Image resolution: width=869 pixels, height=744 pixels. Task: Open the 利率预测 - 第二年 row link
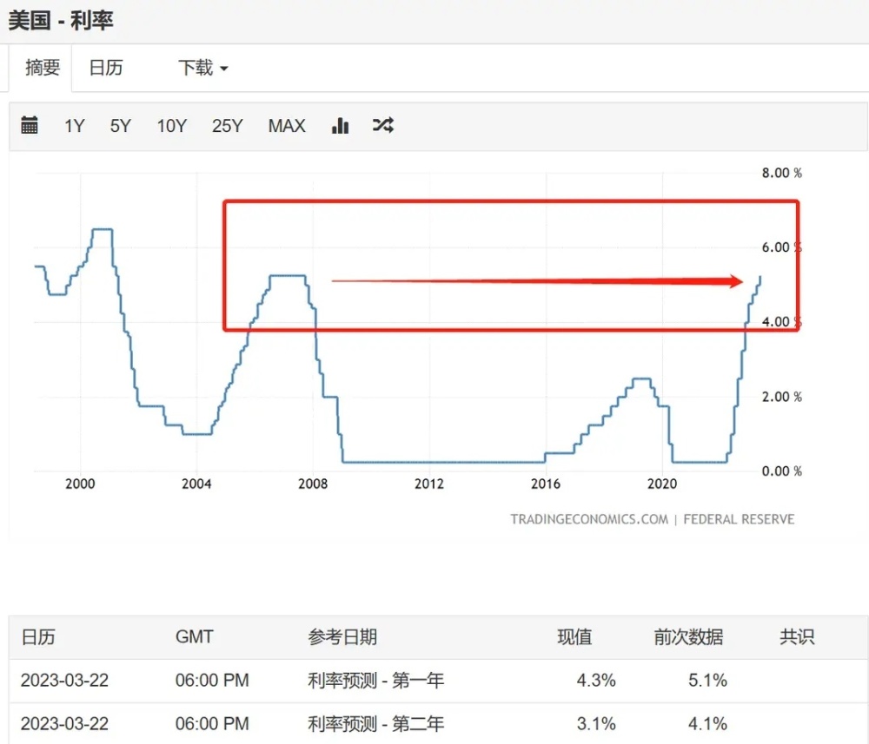click(376, 723)
